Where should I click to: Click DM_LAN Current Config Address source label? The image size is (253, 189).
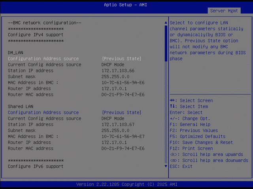tap(45, 65)
